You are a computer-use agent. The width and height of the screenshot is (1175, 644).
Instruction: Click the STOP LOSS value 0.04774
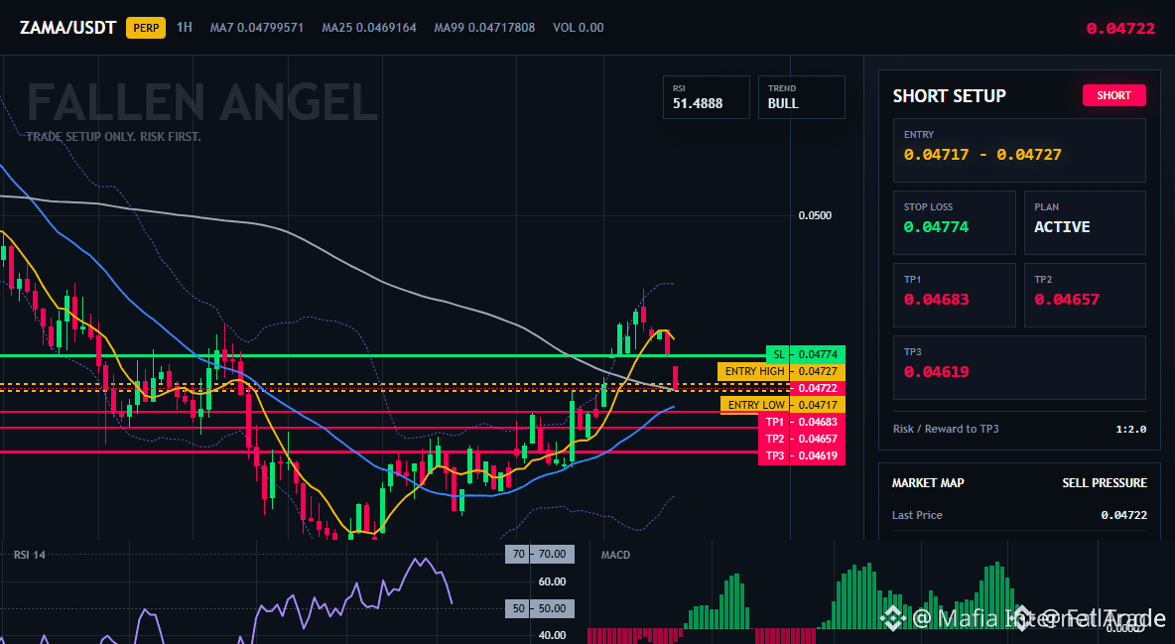936,226
